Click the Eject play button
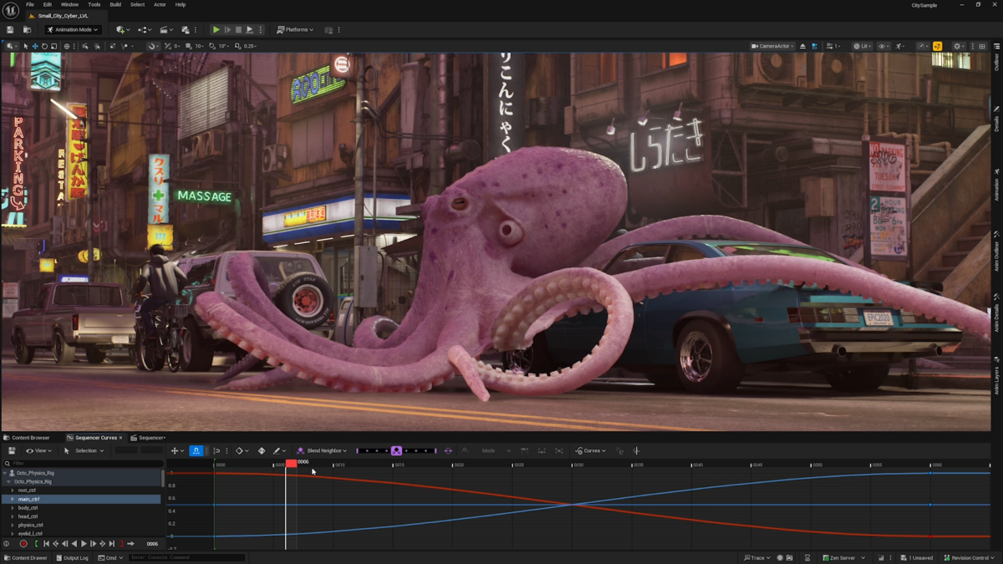This screenshot has width=1003, height=564. (249, 29)
